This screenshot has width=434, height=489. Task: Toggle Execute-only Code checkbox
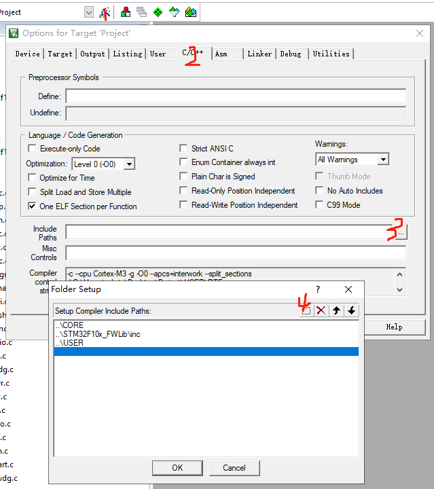tap(32, 148)
